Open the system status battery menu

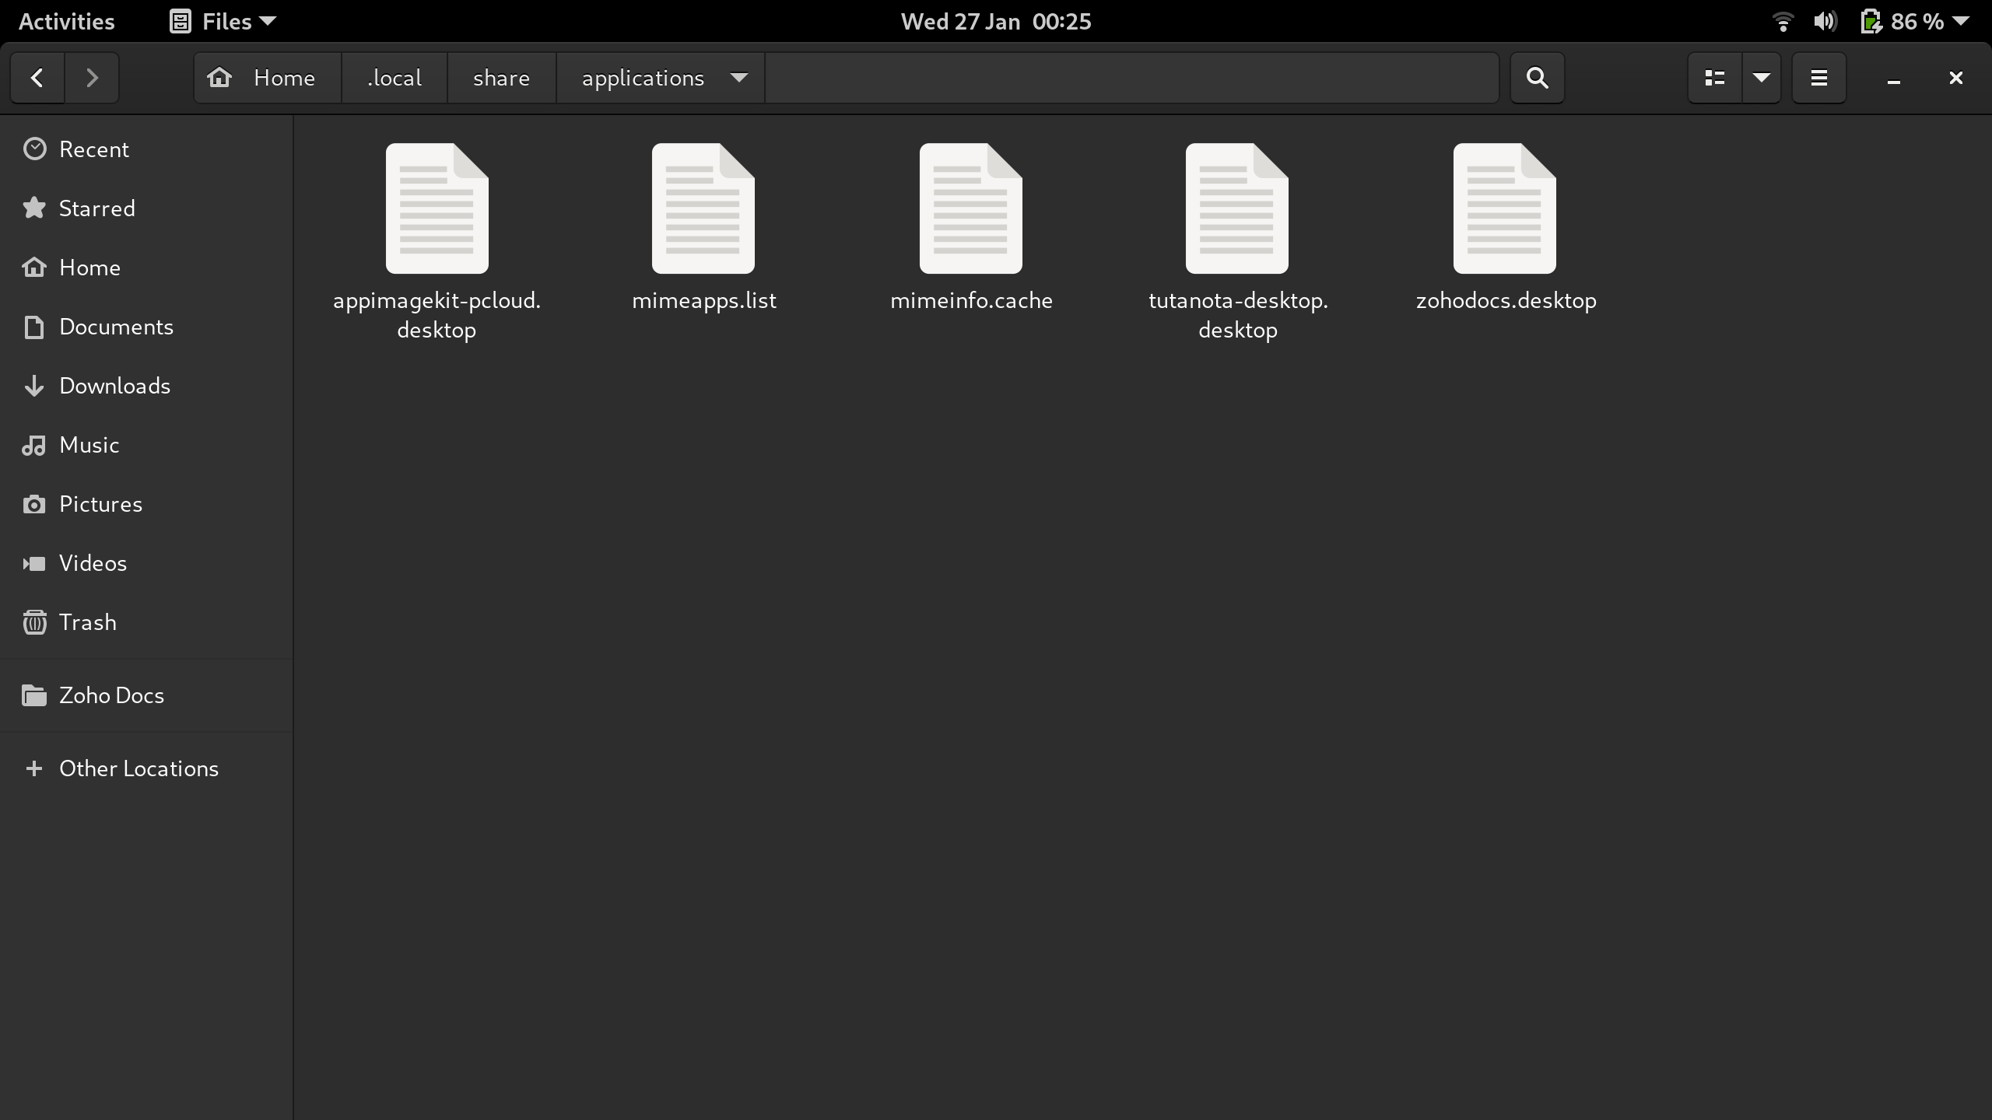(1914, 21)
